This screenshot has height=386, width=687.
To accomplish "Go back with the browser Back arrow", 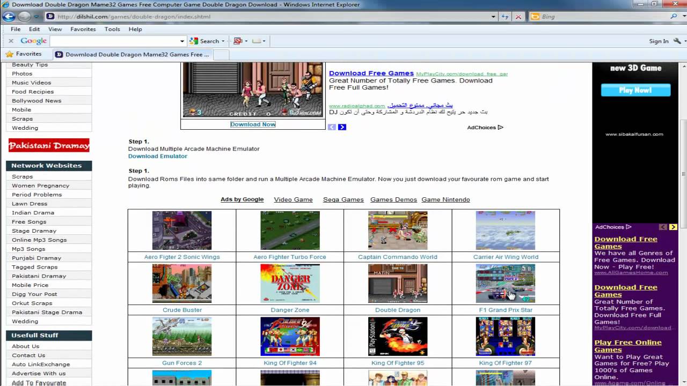I will click(x=8, y=16).
